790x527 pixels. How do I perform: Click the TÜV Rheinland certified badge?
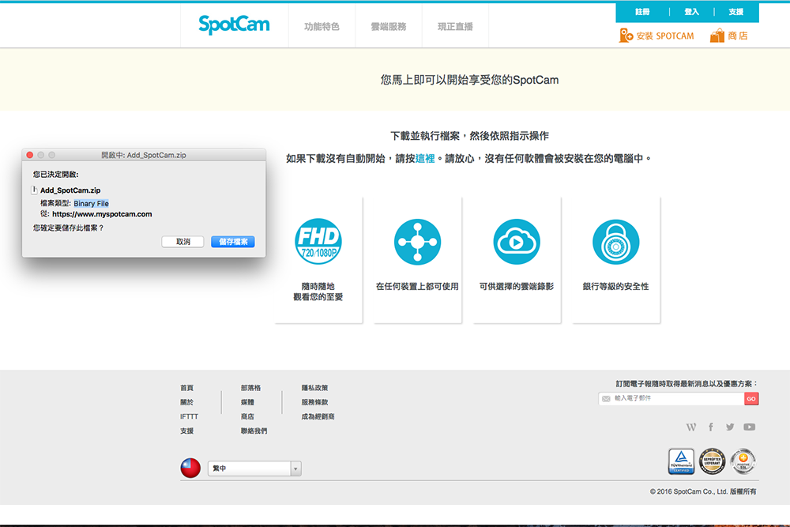[681, 461]
